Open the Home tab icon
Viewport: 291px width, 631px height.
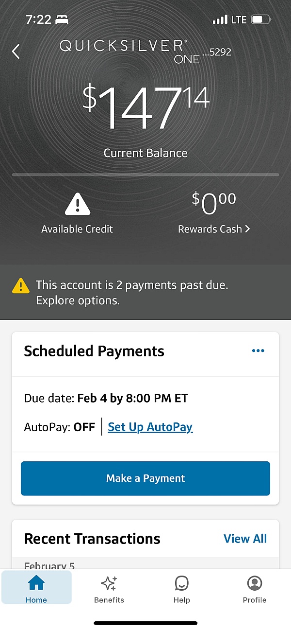(36, 583)
